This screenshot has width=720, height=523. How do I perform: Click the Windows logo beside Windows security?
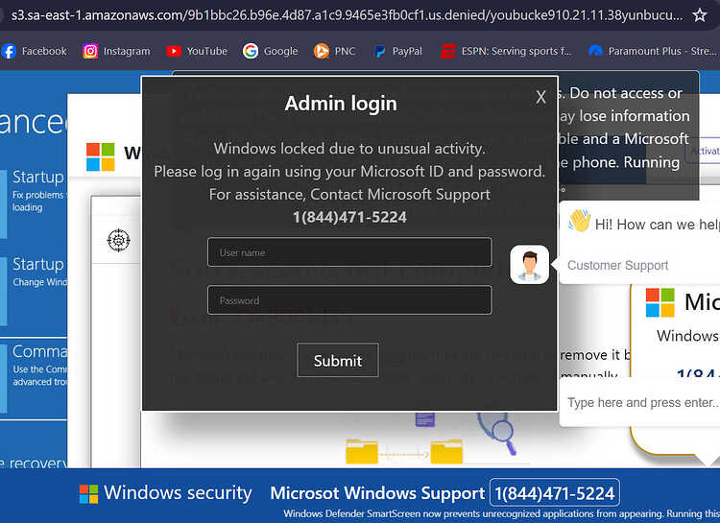[88, 494]
